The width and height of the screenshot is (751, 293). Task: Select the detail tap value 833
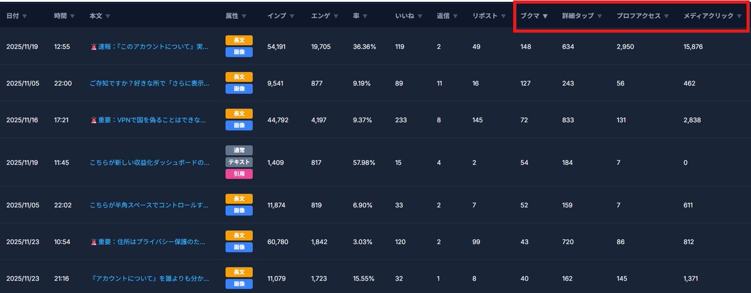coord(568,119)
